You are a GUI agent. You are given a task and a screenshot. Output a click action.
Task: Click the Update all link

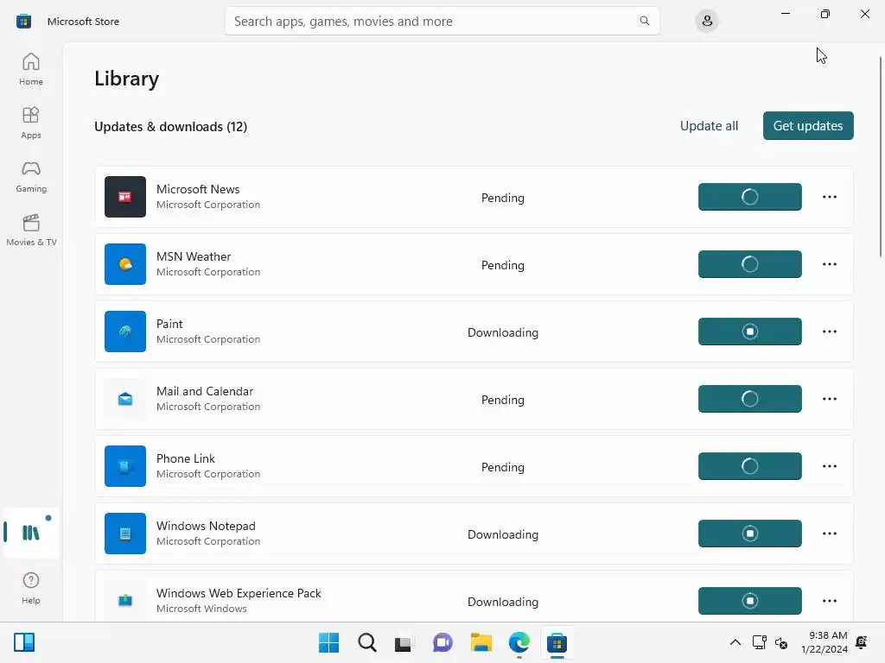[709, 126]
